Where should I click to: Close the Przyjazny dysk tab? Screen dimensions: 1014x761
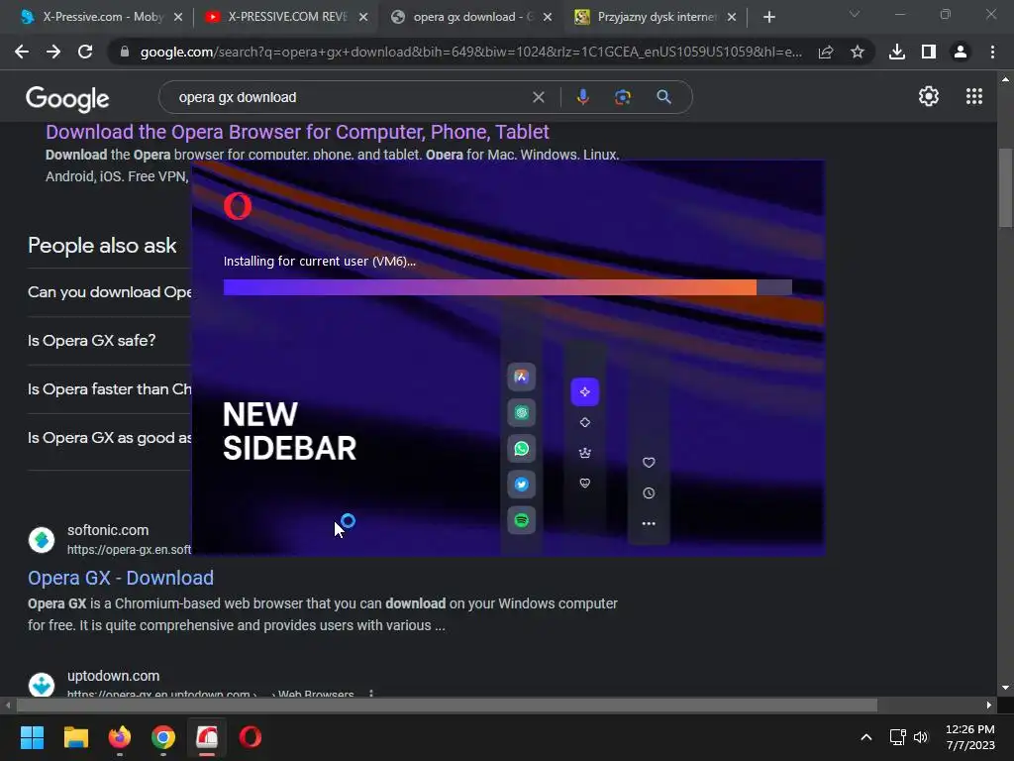(x=732, y=17)
